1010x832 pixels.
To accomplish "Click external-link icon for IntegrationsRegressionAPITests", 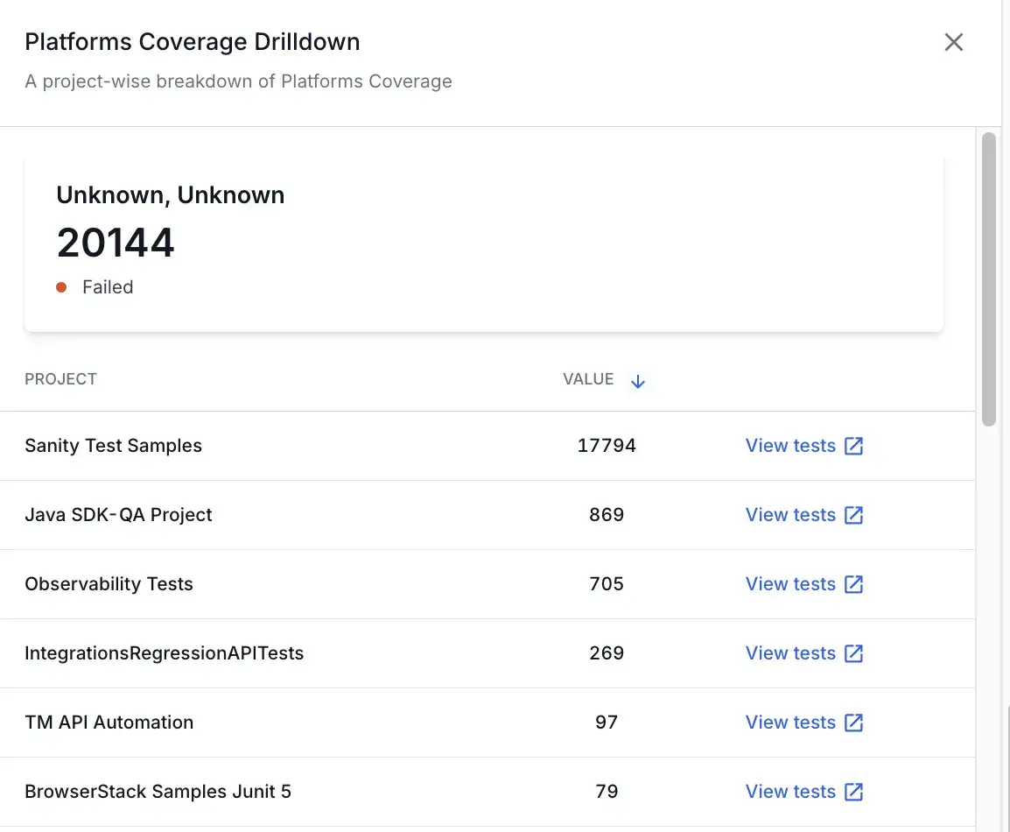I will click(853, 653).
